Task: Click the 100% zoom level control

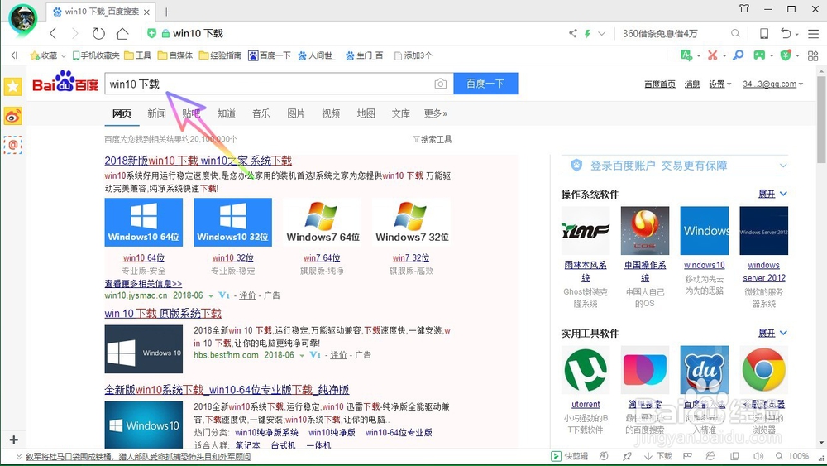Action: (x=792, y=456)
